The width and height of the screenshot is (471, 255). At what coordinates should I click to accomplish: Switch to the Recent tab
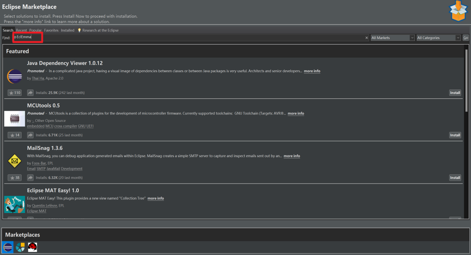click(x=21, y=30)
